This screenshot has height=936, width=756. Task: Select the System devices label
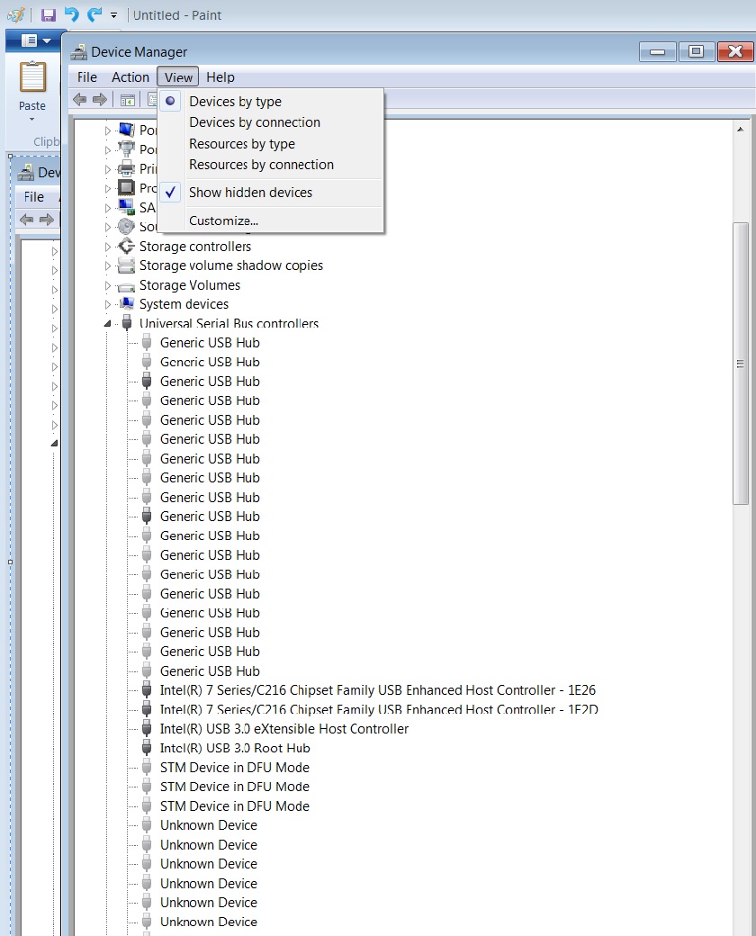[x=184, y=304]
